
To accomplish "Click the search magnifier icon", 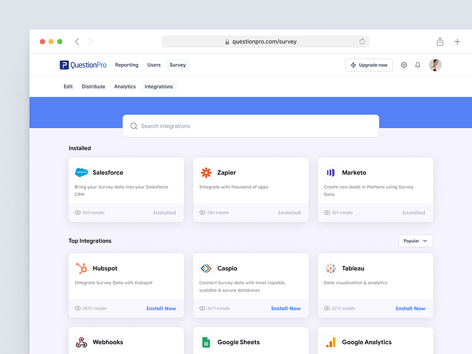I will (x=134, y=126).
